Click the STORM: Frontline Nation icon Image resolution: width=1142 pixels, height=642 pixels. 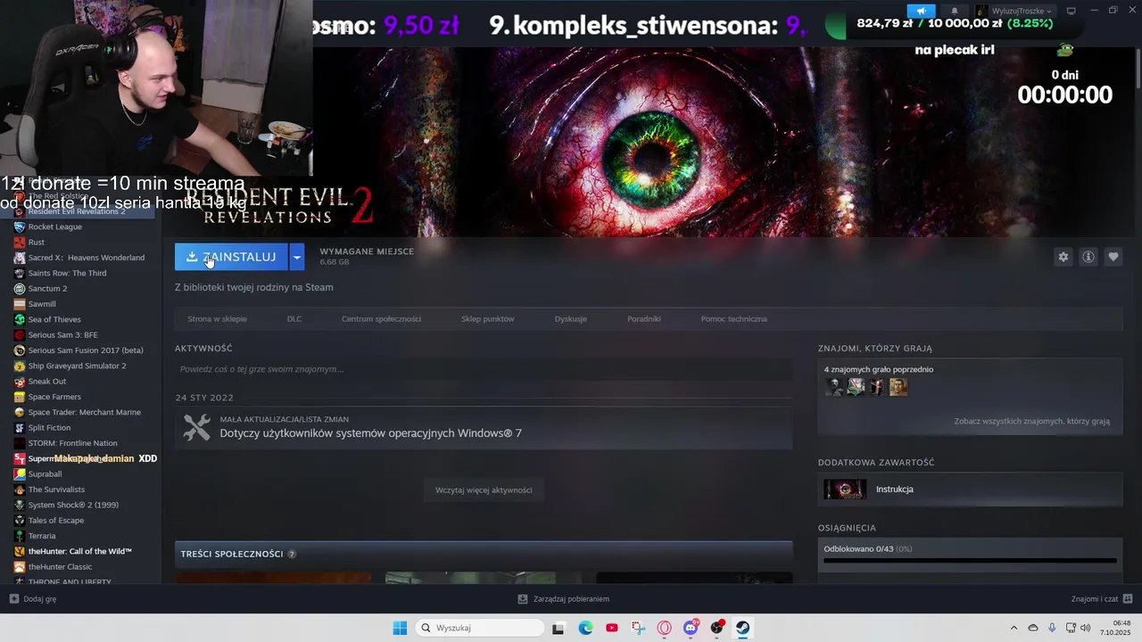[20, 443]
